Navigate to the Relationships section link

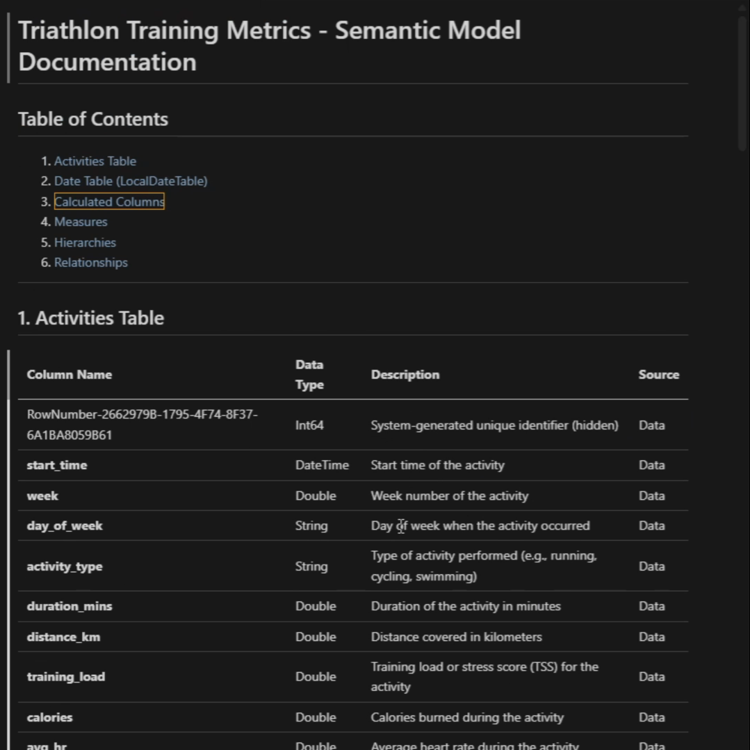tap(91, 263)
